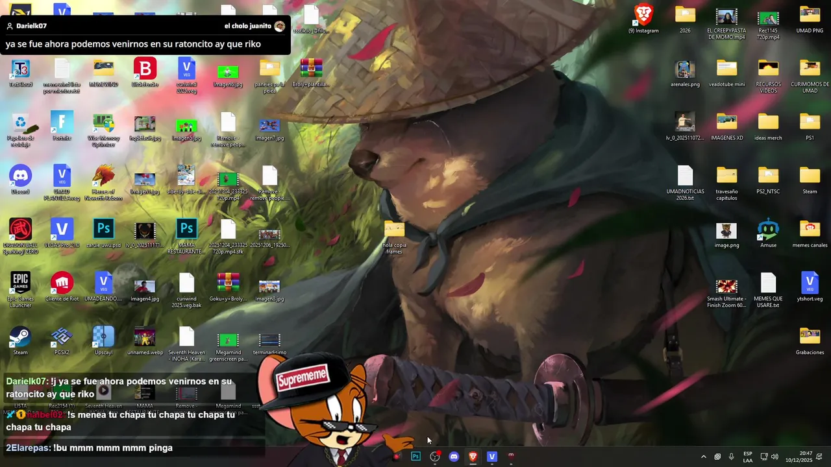Open the CURIMOMOS DE UMAD folder
The width and height of the screenshot is (831, 467).
[x=810, y=76]
